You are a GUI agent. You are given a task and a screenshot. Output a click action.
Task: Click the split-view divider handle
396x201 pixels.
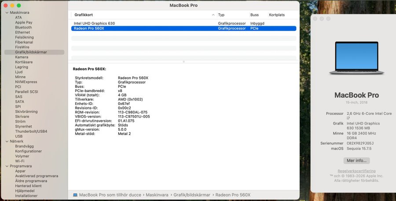[x=183, y=62]
